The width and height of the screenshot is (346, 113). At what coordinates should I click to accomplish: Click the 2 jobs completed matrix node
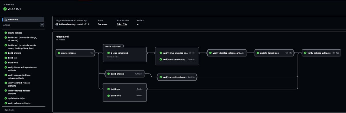tap(125, 53)
